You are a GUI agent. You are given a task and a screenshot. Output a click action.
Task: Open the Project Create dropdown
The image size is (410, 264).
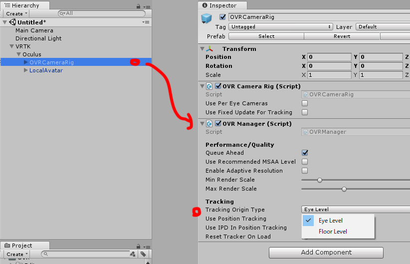[x=17, y=254]
